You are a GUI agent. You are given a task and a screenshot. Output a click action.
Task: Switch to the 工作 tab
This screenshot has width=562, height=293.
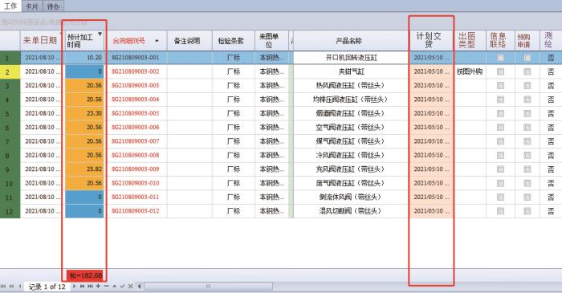tap(10, 6)
